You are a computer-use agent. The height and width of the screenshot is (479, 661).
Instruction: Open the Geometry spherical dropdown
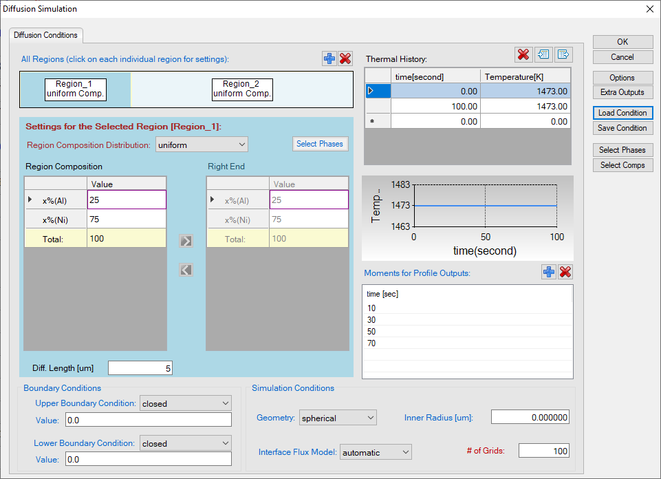tap(337, 418)
